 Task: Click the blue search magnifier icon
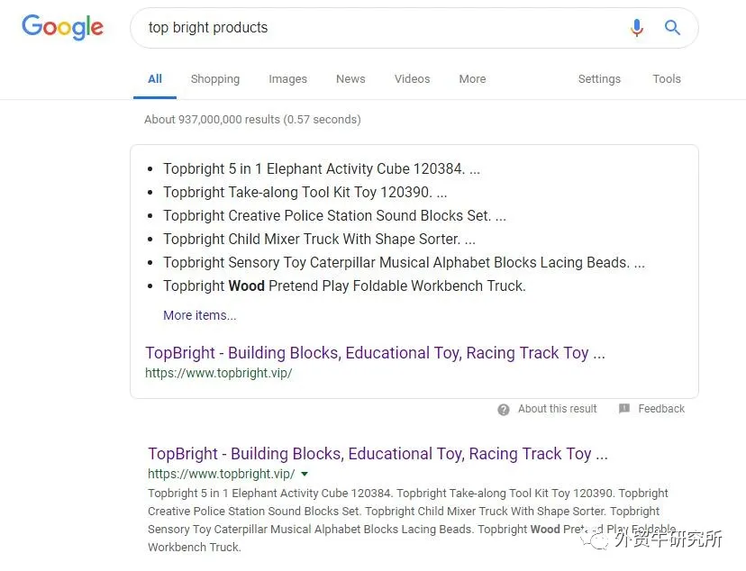click(x=672, y=28)
